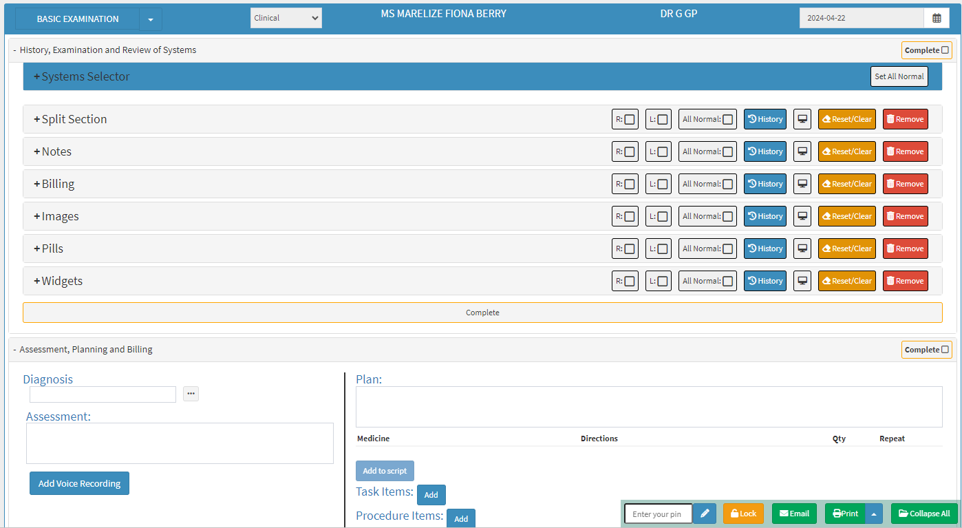Open dropdown arrow next to Basic Examination
The image size is (962, 528).
coord(150,19)
